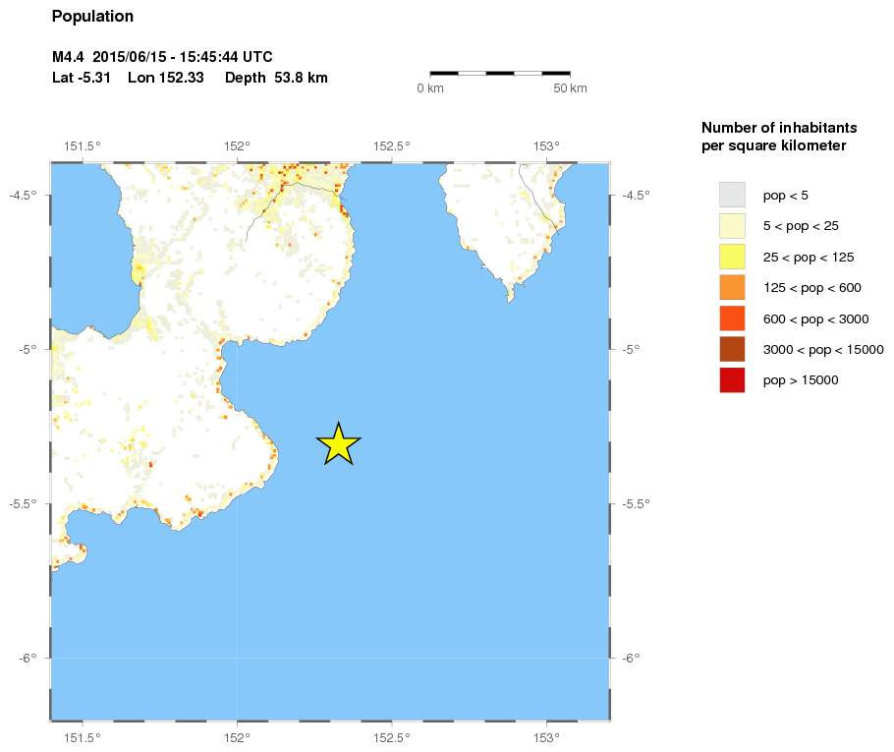This screenshot has height=752, width=894.
Task: Click the red-orange '600 < pop < 3000' swatch
Action: coord(732,318)
